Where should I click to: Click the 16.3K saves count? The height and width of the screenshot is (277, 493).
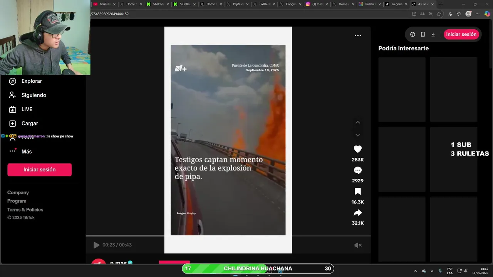pos(358,202)
